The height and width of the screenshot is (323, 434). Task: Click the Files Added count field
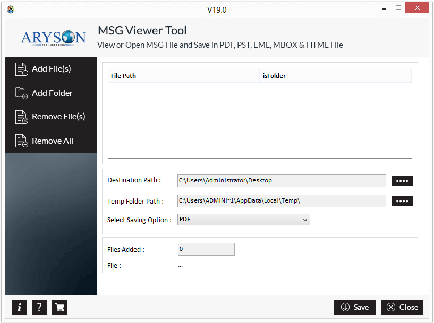click(x=206, y=249)
